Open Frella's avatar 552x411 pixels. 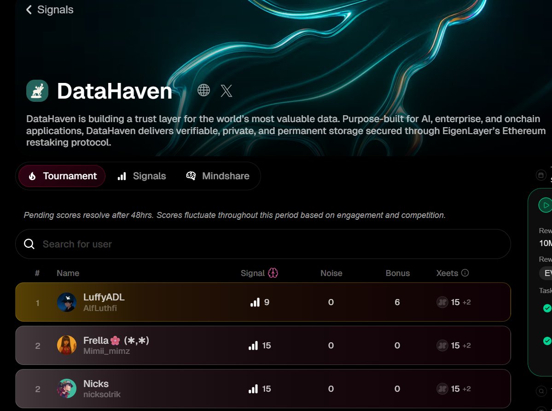(67, 345)
